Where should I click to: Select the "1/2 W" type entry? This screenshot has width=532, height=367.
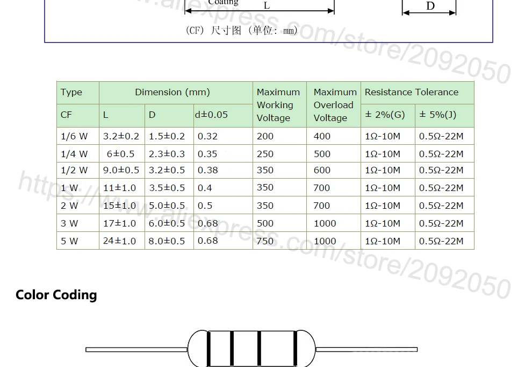click(x=70, y=170)
